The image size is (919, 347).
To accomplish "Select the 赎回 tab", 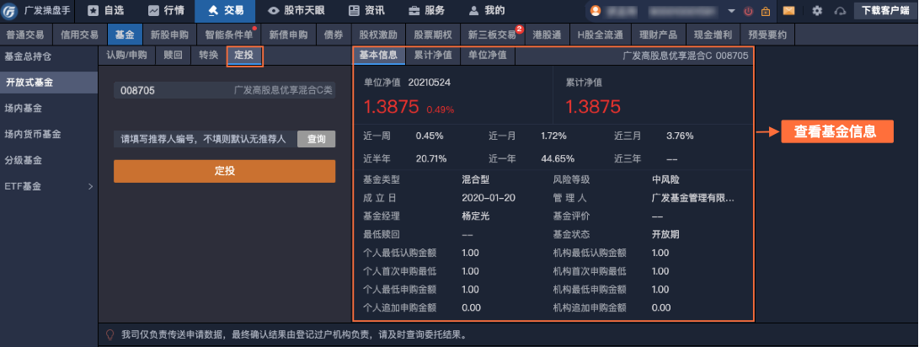I will pyautogui.click(x=172, y=56).
